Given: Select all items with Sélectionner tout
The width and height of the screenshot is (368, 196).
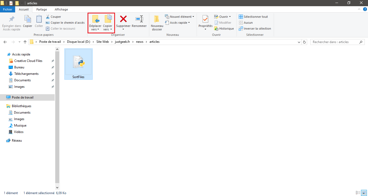Looking at the screenshot, I should point(253,17).
